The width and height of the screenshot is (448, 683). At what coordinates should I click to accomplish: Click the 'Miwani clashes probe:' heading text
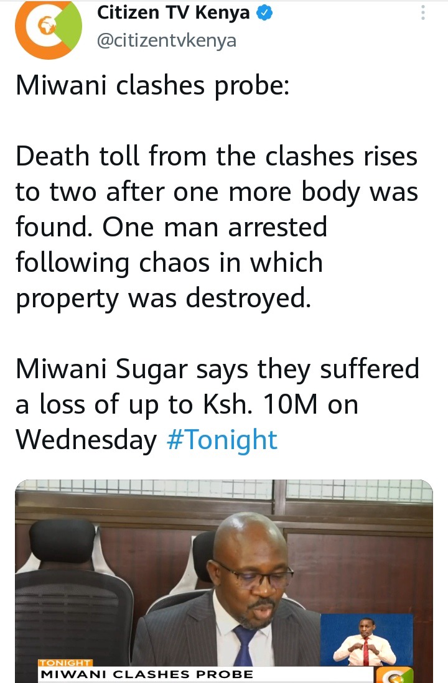click(x=152, y=85)
